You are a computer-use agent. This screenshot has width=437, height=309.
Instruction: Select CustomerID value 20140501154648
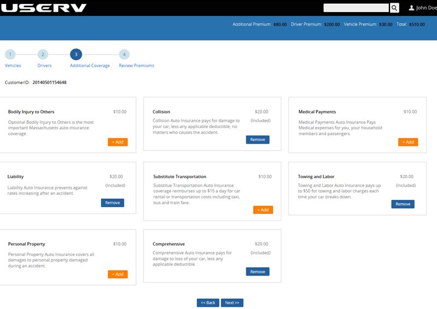coord(50,82)
